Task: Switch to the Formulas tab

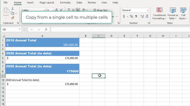Action: (65, 3)
